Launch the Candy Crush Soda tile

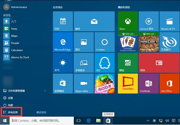tap(104, 83)
